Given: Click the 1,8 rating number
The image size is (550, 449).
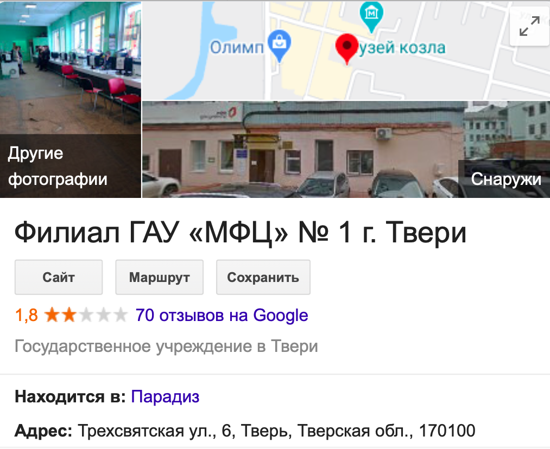Looking at the screenshot, I should (x=26, y=315).
